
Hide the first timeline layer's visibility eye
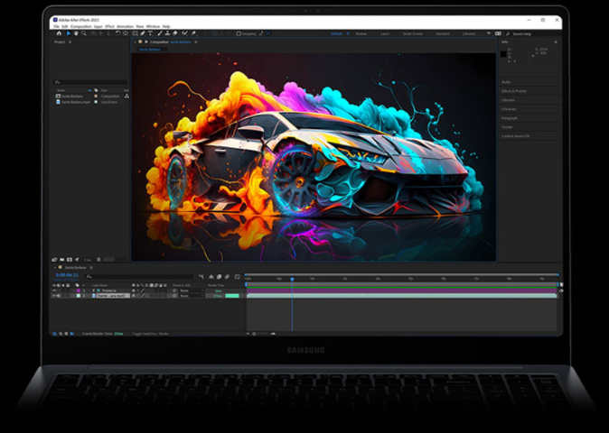point(53,290)
